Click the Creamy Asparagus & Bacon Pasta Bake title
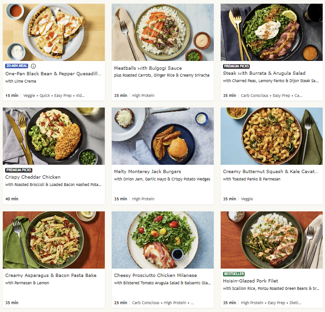 pos(51,276)
